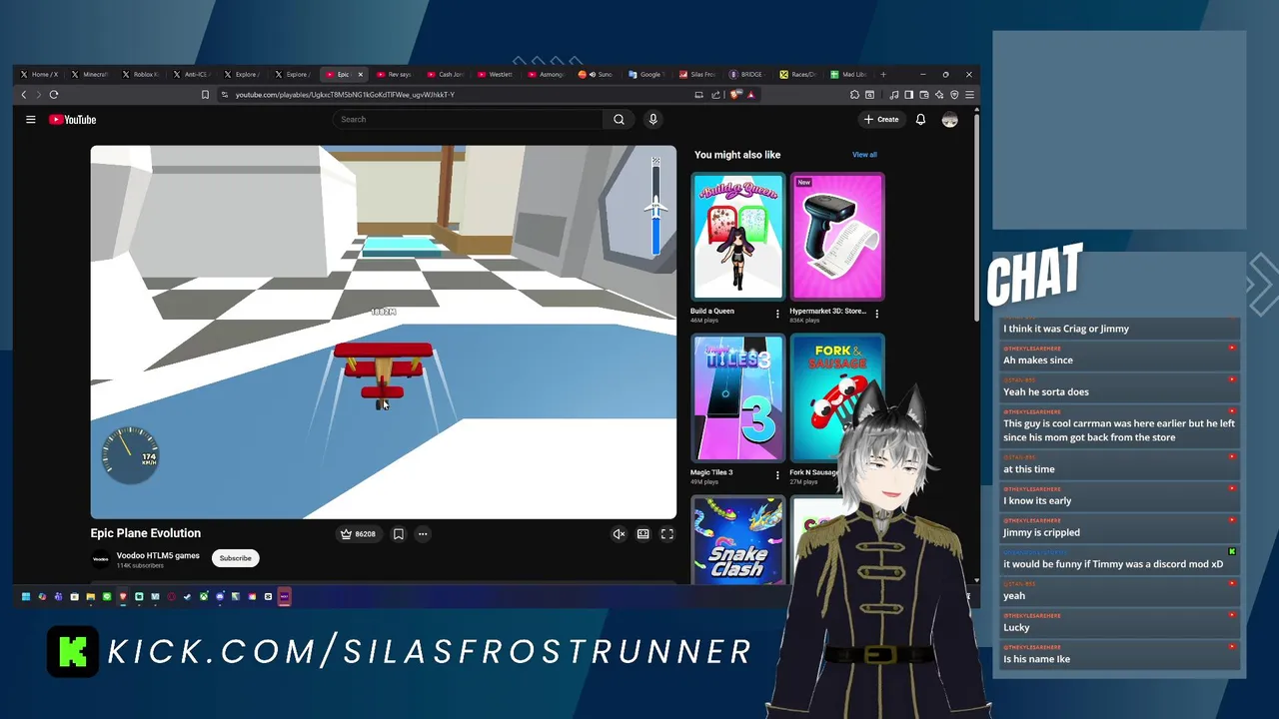Go to the YouTube home logo

[73, 120]
